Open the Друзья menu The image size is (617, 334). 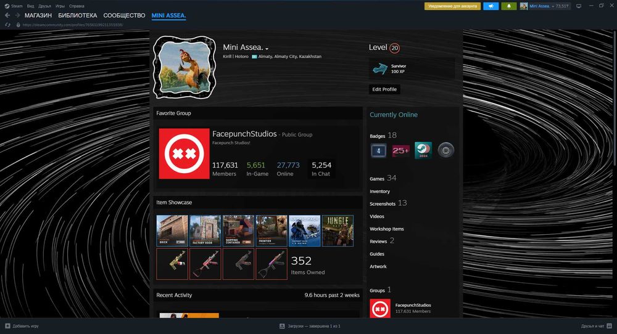pyautogui.click(x=44, y=6)
